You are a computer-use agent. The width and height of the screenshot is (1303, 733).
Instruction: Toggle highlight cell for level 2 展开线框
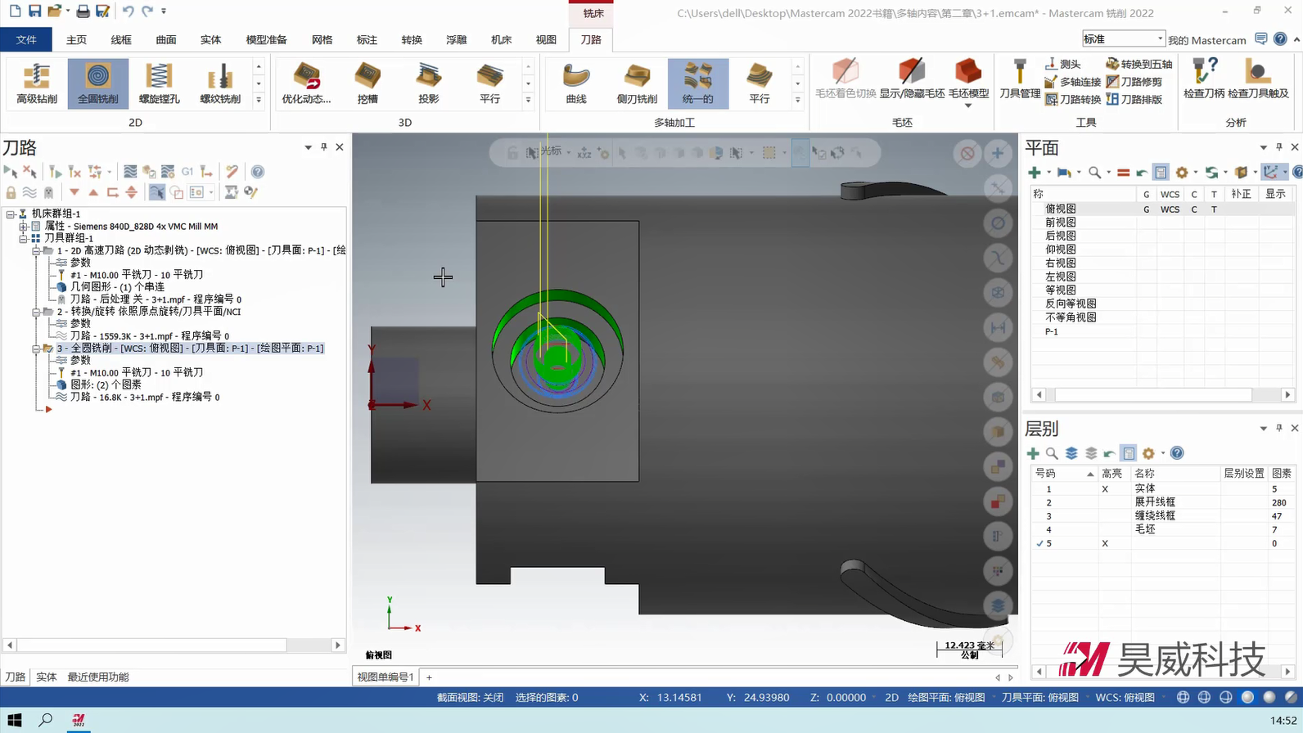coord(1113,502)
